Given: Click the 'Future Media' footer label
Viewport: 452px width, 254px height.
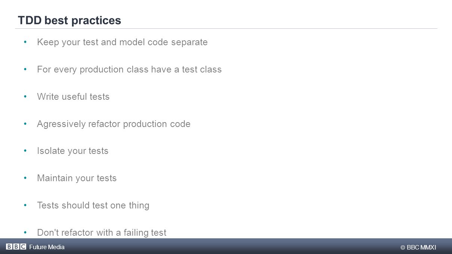Looking at the screenshot, I should coord(47,247).
